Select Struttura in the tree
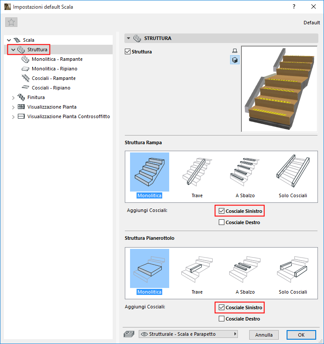This screenshot has width=324, height=344. 37,50
